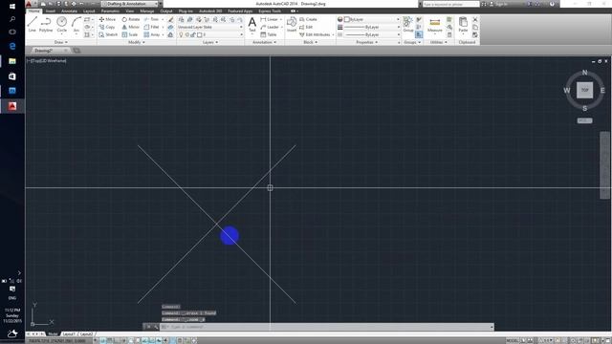
Task: Activate the Fillet tool
Action: 151,27
